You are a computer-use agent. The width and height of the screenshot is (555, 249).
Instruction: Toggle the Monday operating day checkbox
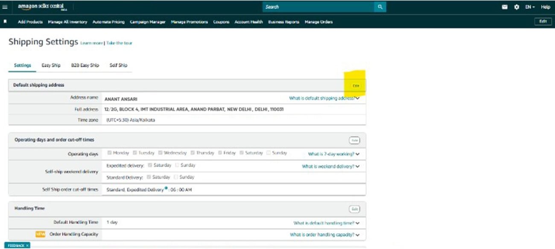point(110,153)
